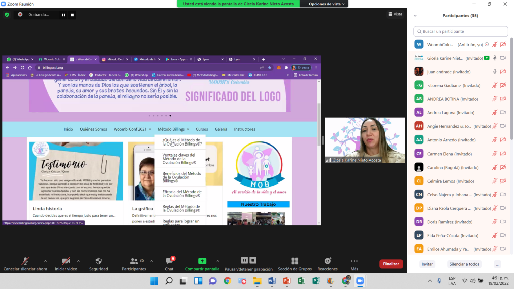Screen dimensions: 514x289
Task: Open MercadoLibre bookmark
Action: pos(234,75)
